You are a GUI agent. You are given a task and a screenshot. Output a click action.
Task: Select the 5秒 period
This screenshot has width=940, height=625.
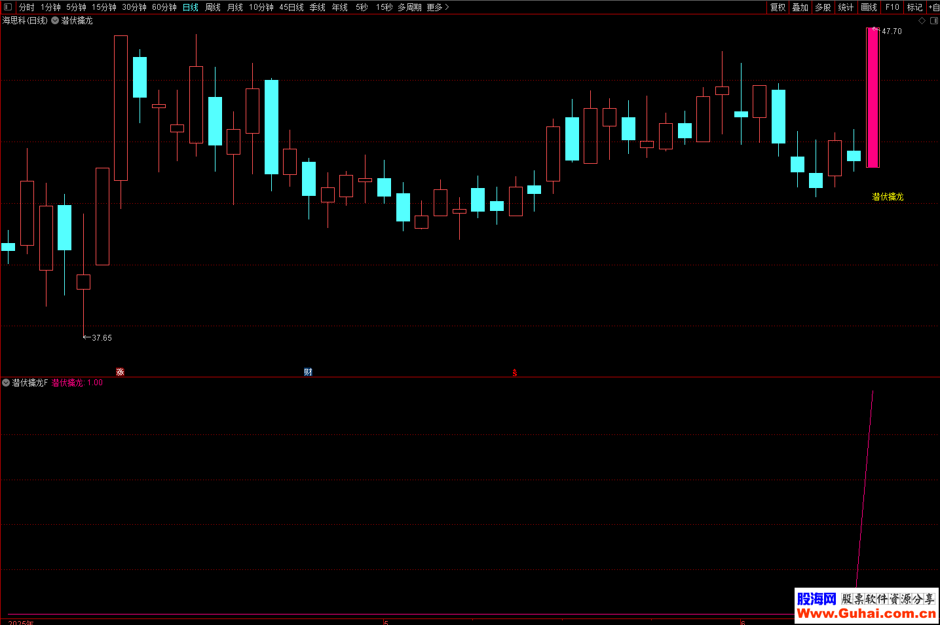pos(362,7)
